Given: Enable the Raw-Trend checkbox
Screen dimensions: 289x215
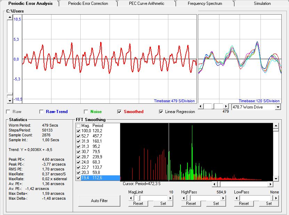Looking at the screenshot, I should point(41,112).
